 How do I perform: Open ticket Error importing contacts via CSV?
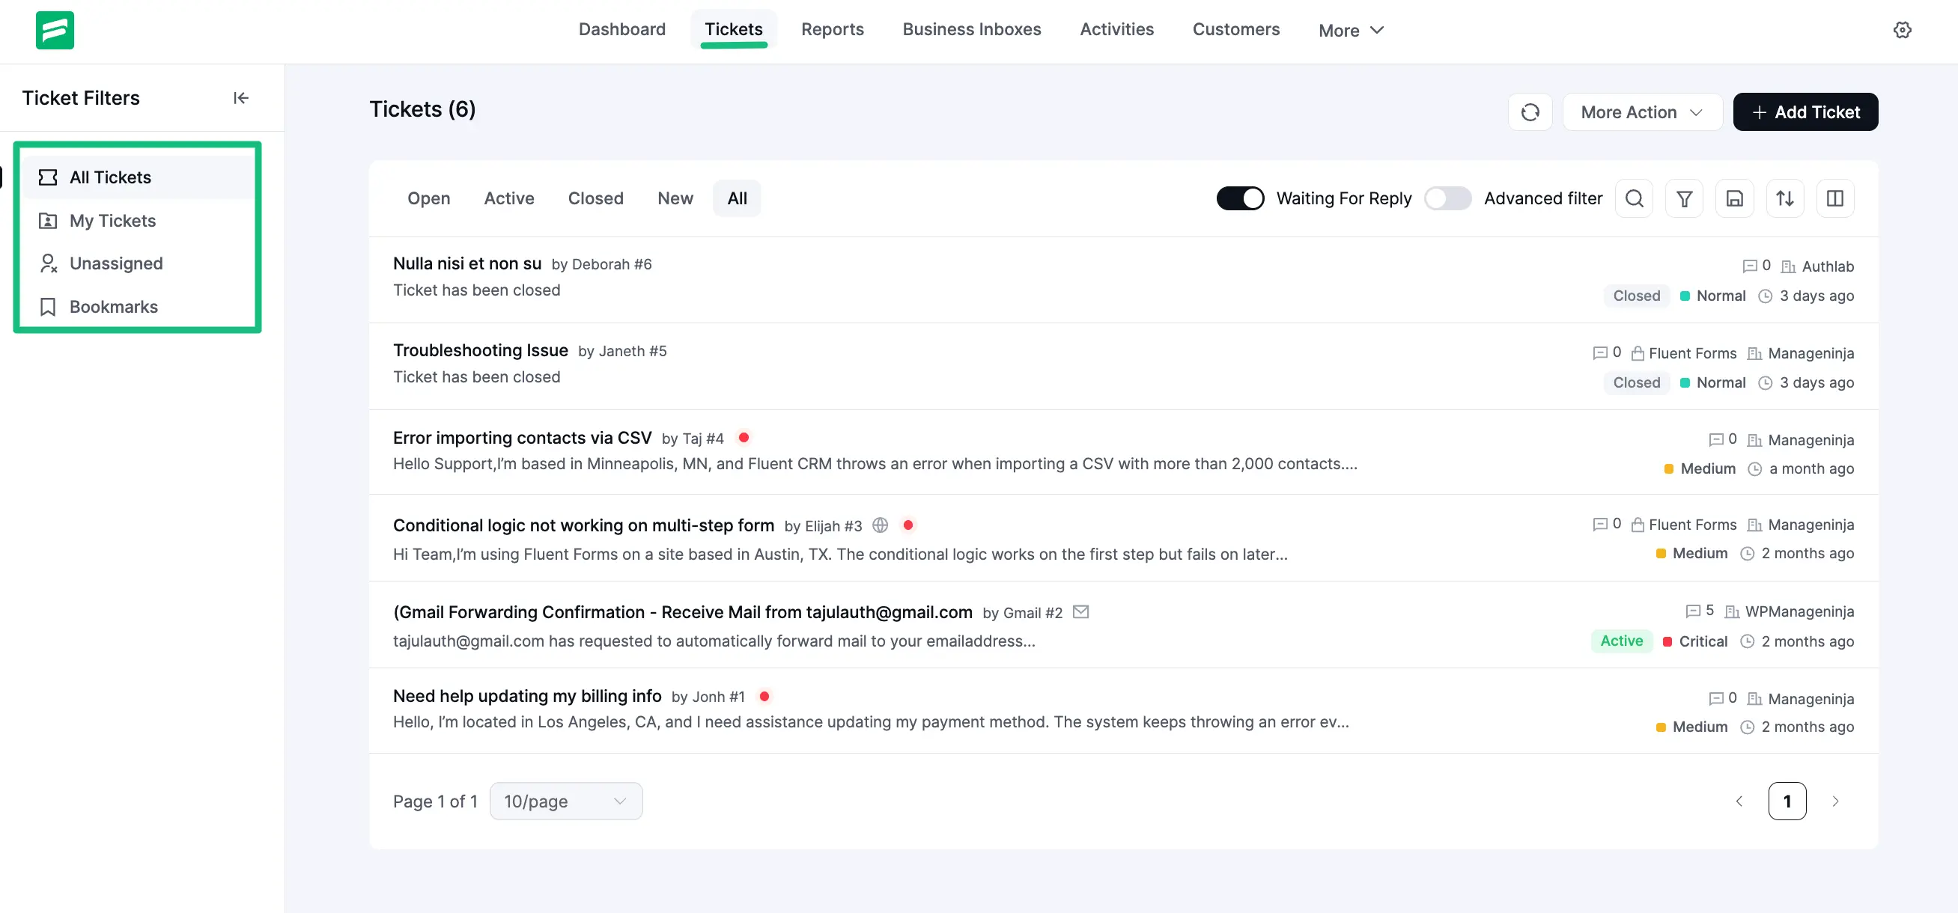tap(522, 438)
